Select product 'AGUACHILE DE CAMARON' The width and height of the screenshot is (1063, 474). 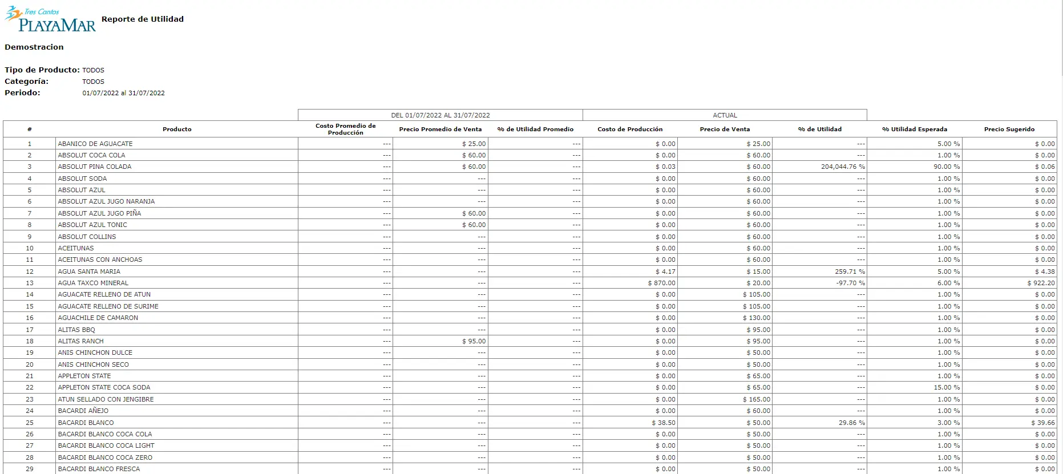pyautogui.click(x=98, y=318)
